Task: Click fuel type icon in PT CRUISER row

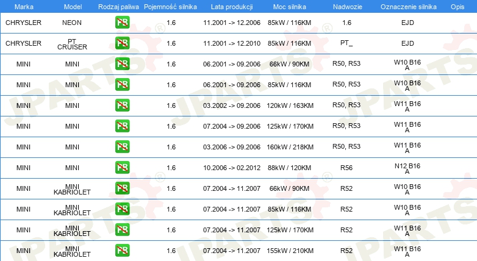Action: [122, 43]
